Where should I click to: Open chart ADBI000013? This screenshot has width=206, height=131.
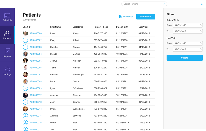[x=36, y=102]
